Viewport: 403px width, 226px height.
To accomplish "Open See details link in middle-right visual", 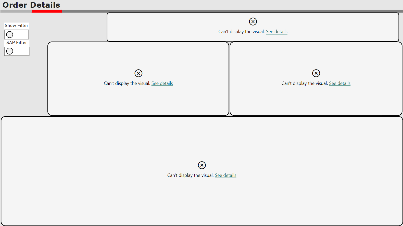I will coord(340,83).
